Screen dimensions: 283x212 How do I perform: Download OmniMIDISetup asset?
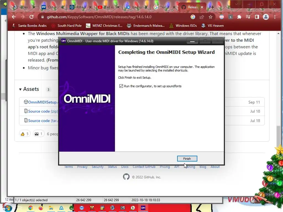coord(43,102)
